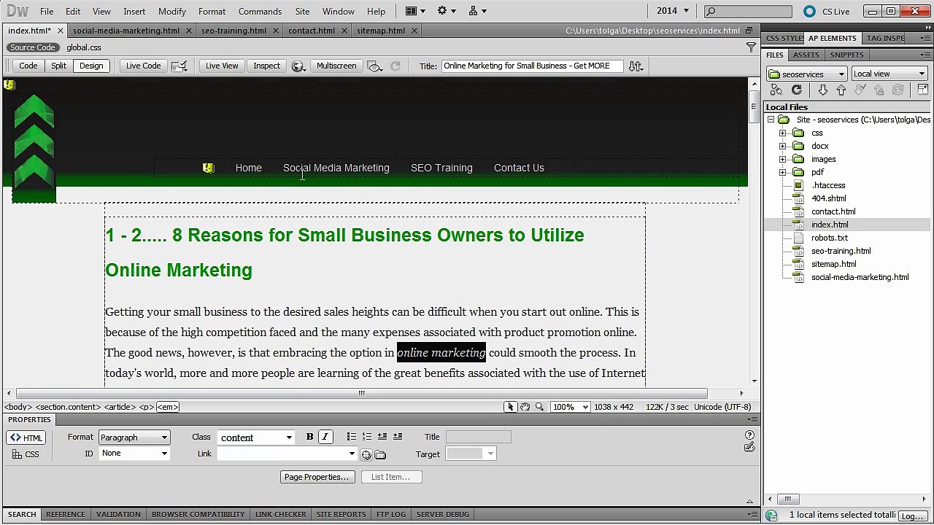
Task: Select the Hand tool in status bar
Action: 525,407
